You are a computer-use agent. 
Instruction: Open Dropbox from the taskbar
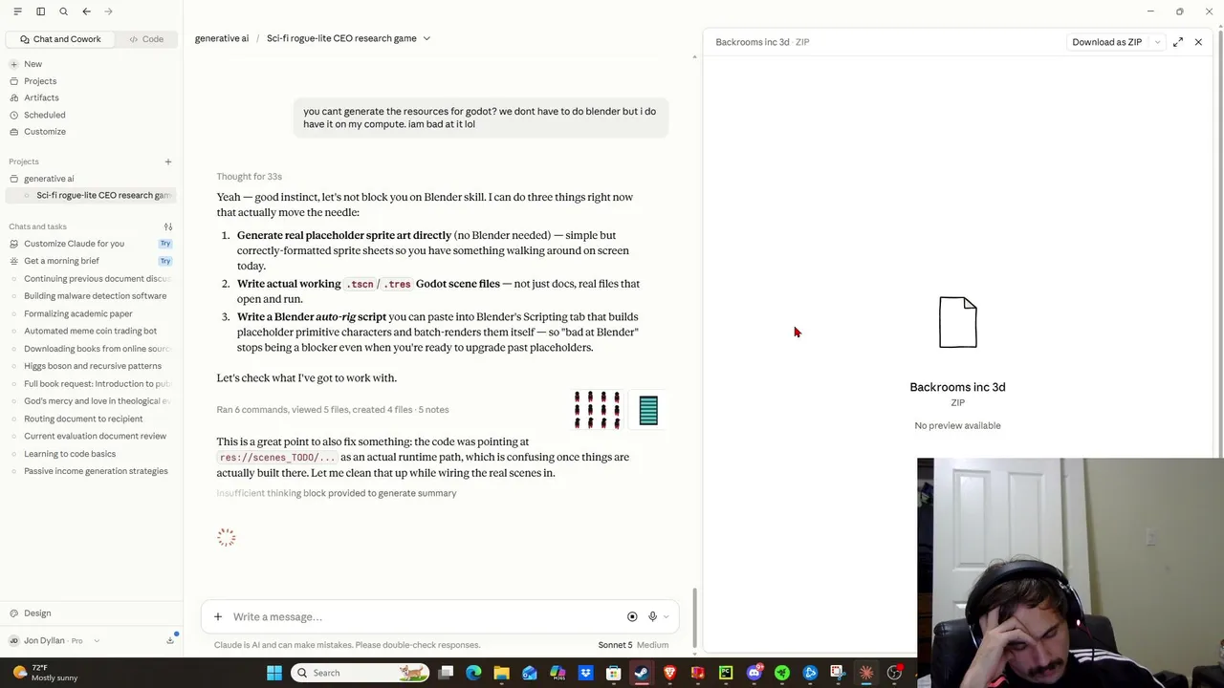(585, 673)
